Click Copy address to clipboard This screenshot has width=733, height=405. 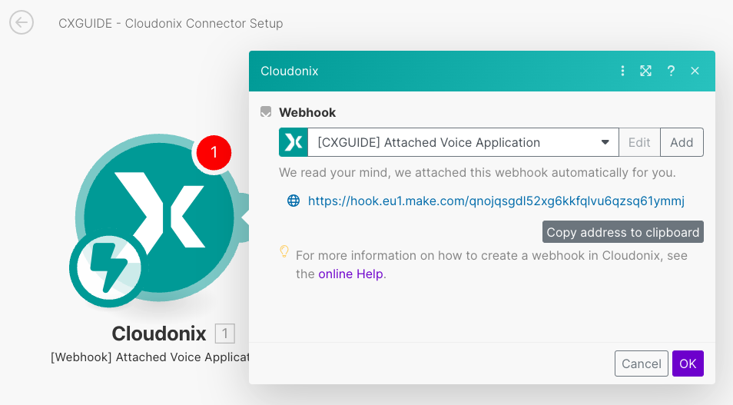pos(622,232)
